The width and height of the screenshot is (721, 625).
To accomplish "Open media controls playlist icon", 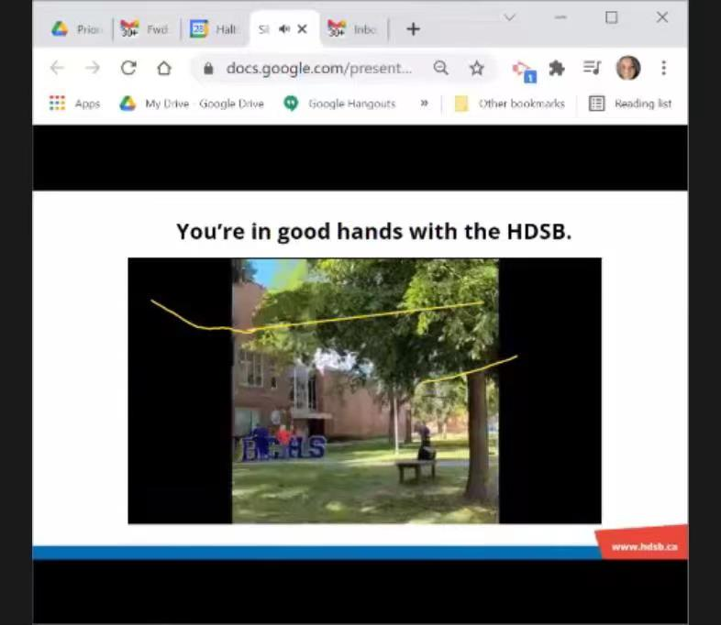I will click(x=592, y=68).
